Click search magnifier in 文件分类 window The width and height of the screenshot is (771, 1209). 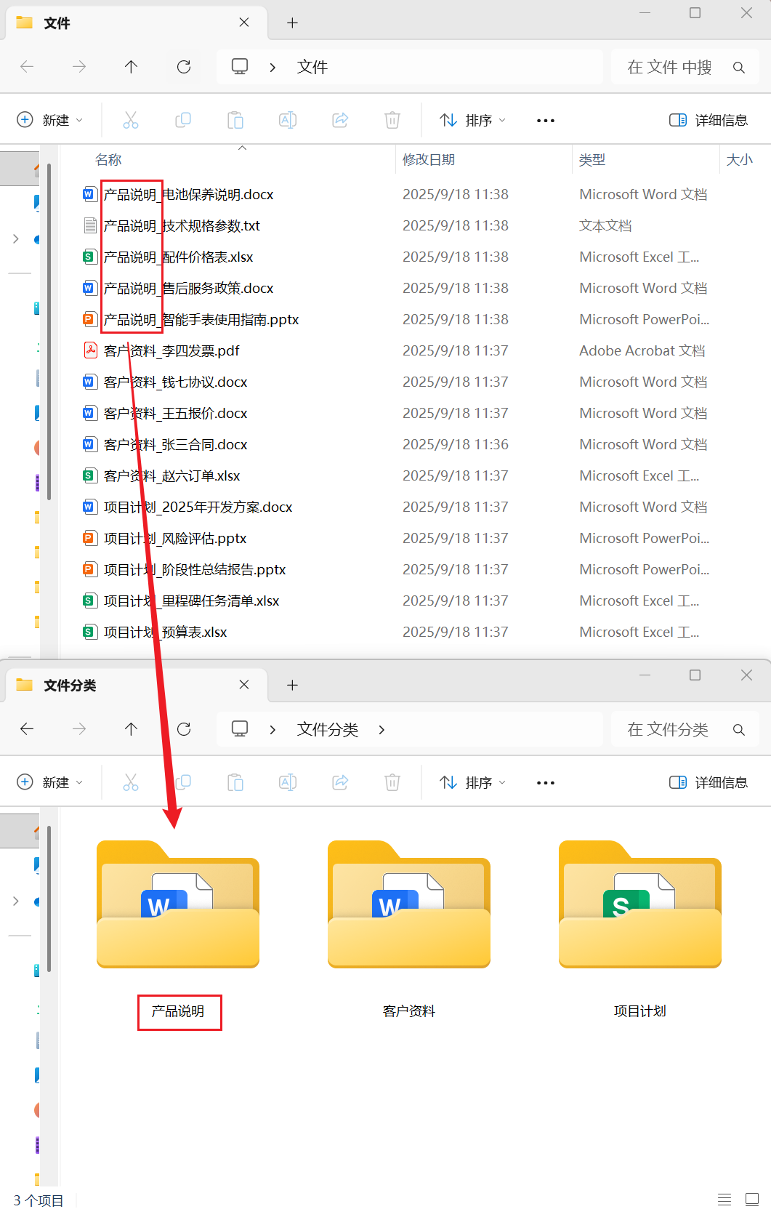pos(739,730)
